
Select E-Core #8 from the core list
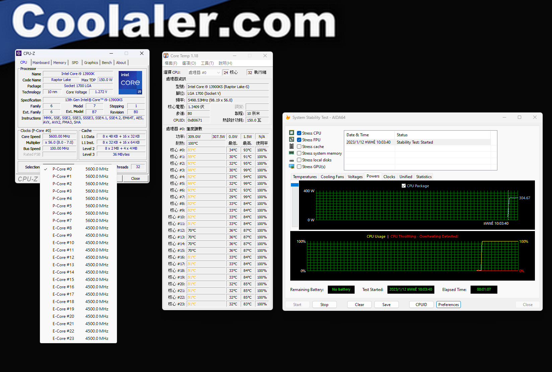[78, 228]
